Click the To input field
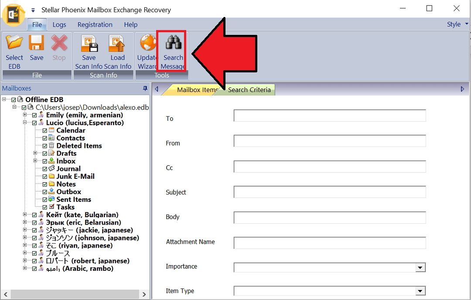The width and height of the screenshot is (471, 300). click(330, 116)
